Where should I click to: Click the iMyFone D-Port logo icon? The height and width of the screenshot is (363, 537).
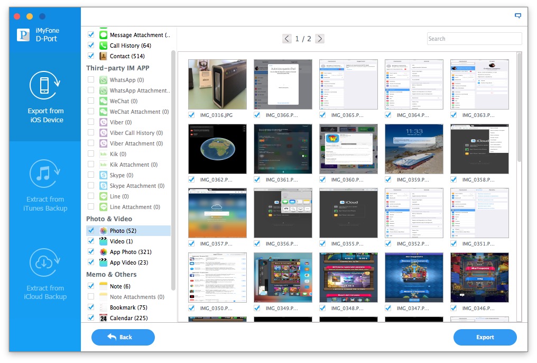pos(23,34)
